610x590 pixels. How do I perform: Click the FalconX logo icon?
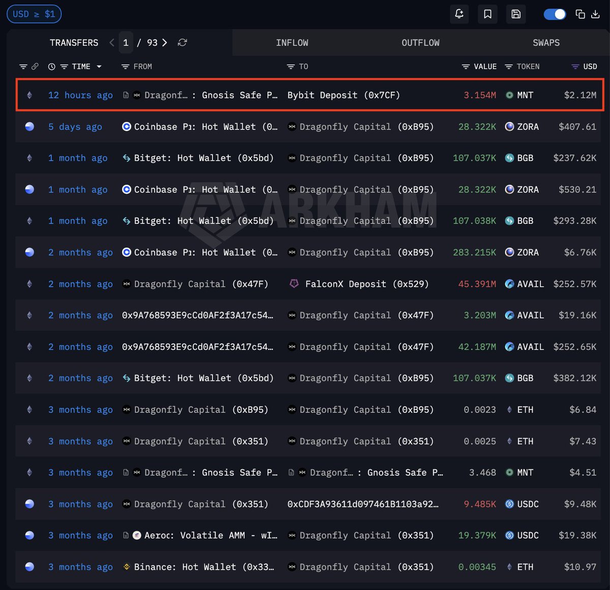(294, 284)
